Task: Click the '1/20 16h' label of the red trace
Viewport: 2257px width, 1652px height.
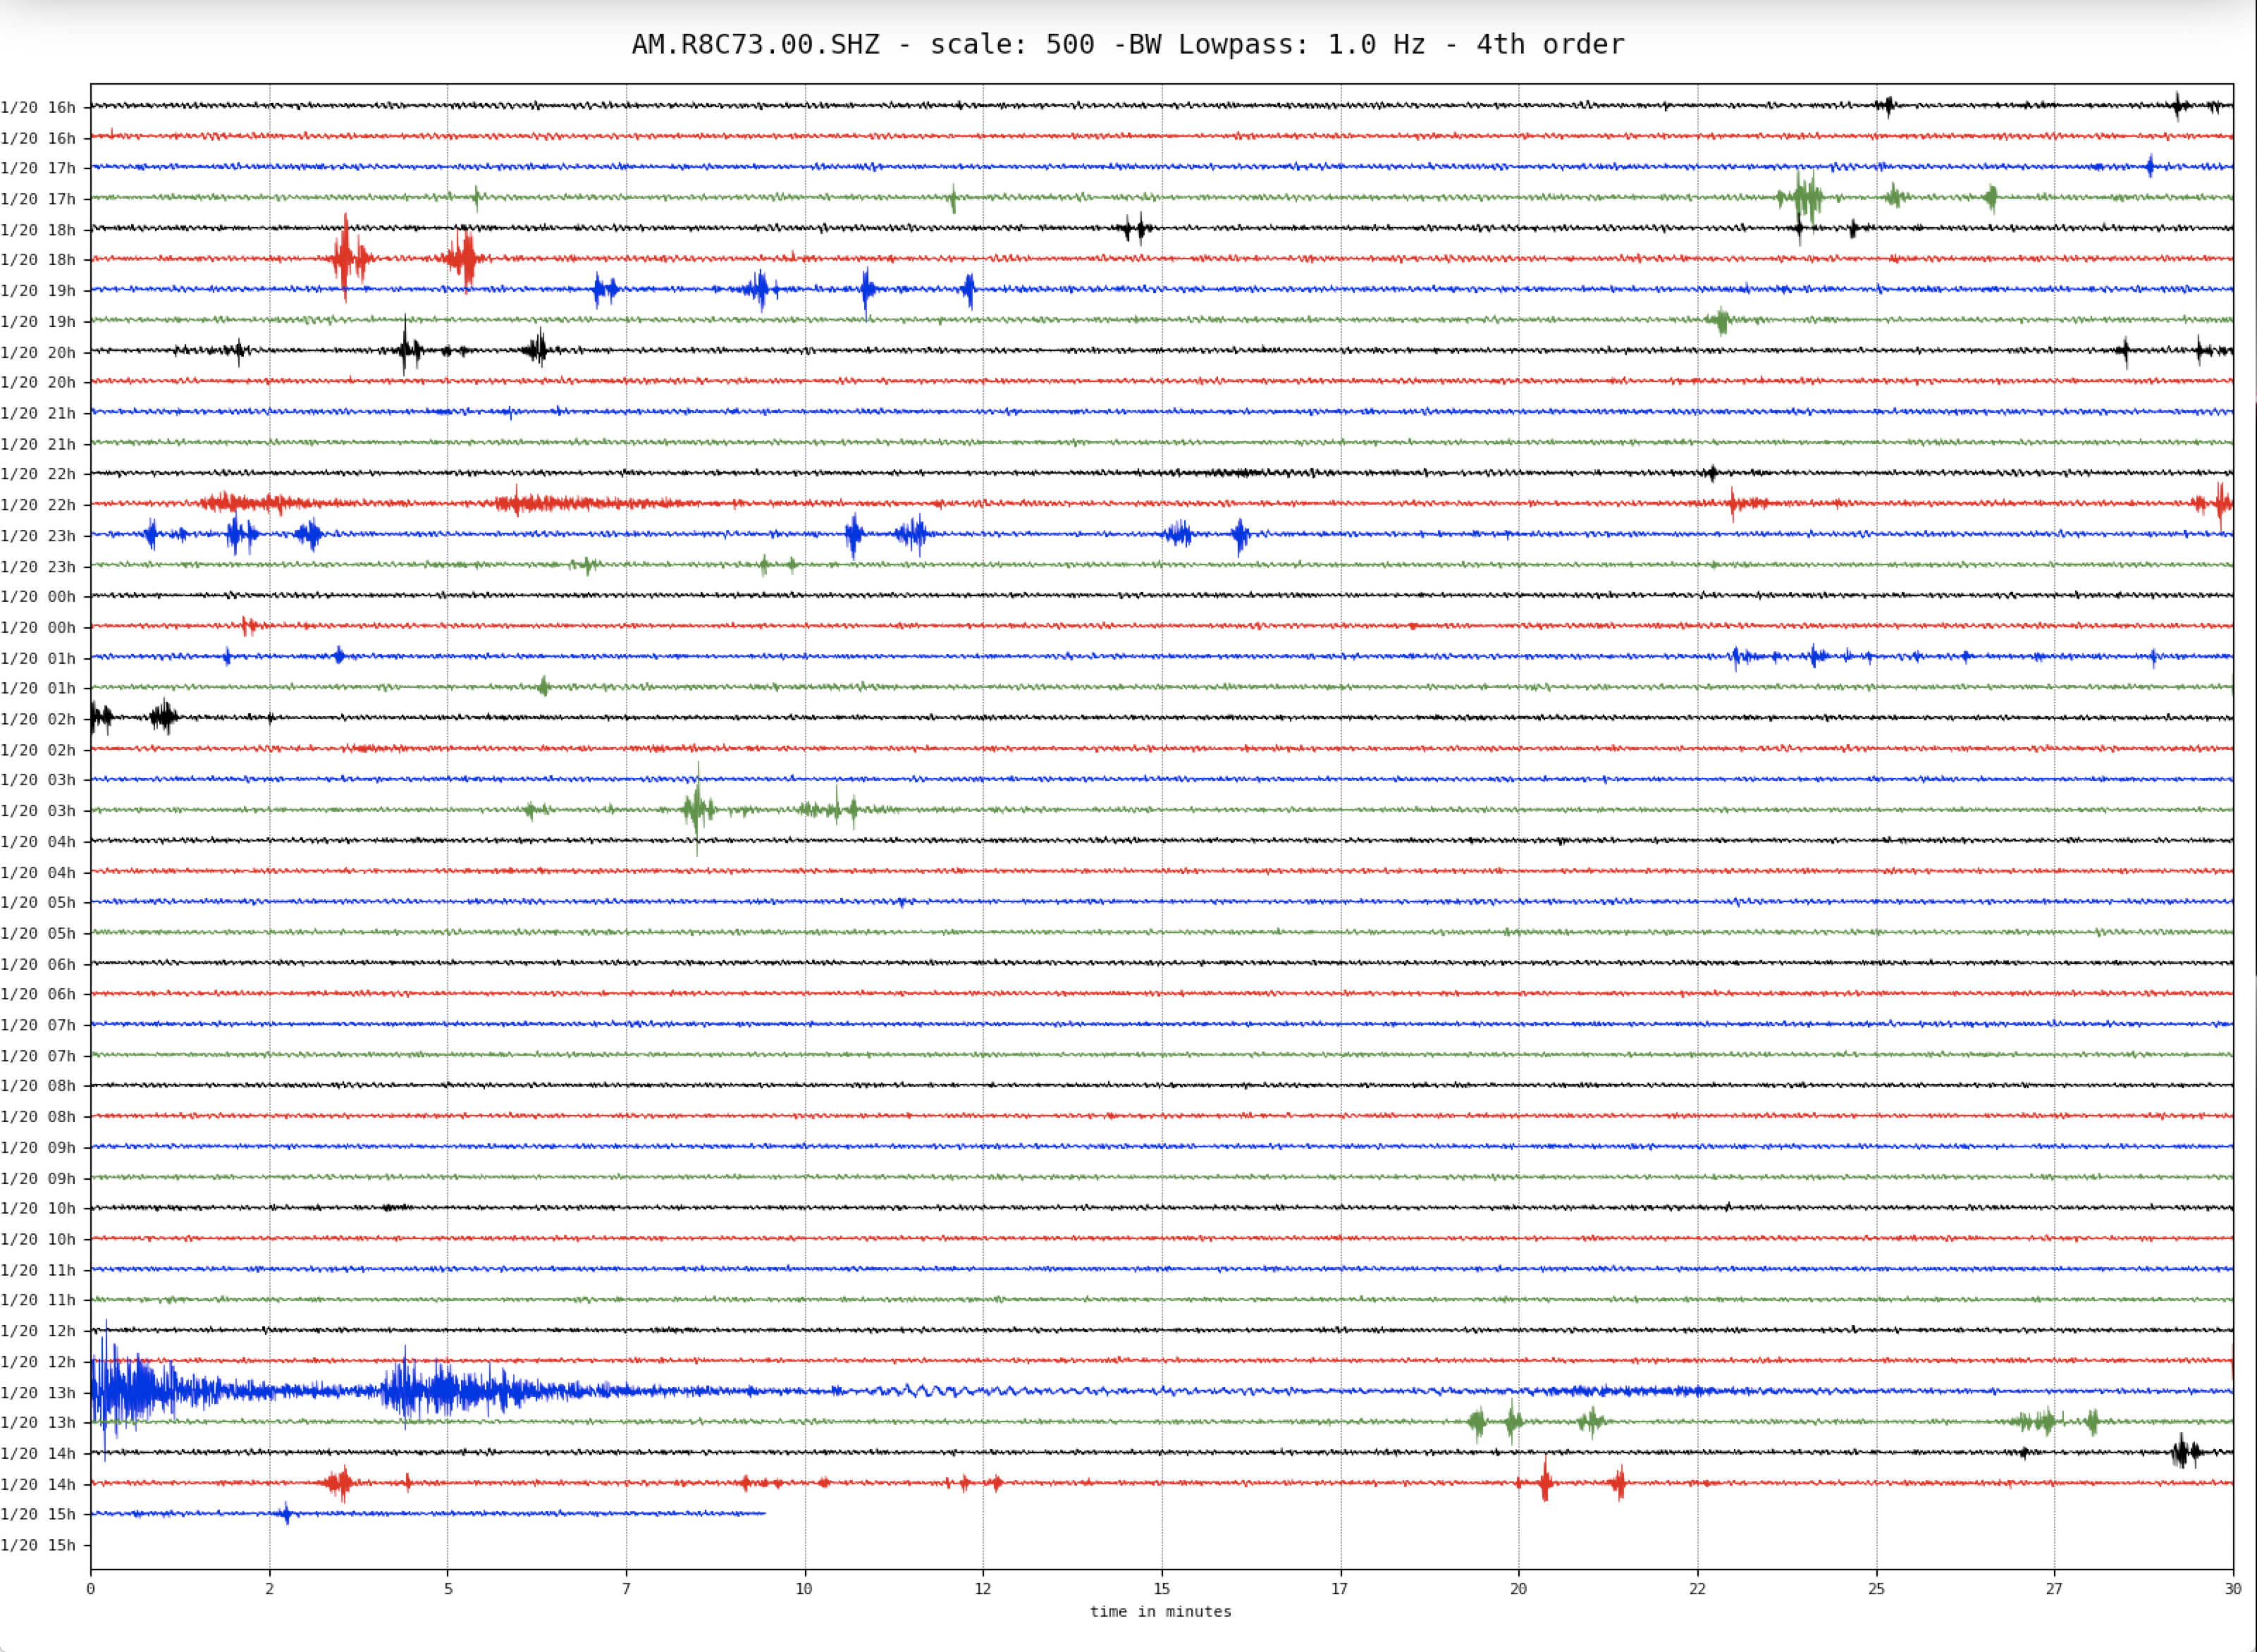Action: click(38, 138)
